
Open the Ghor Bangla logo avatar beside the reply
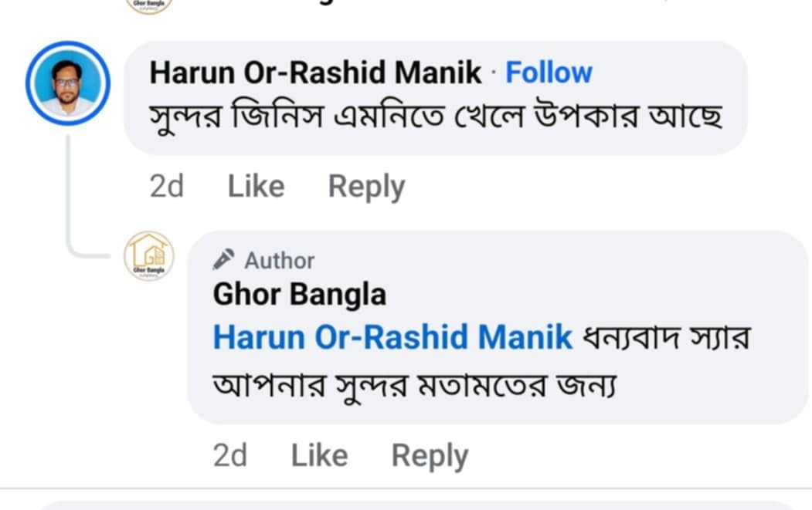pyautogui.click(x=149, y=255)
